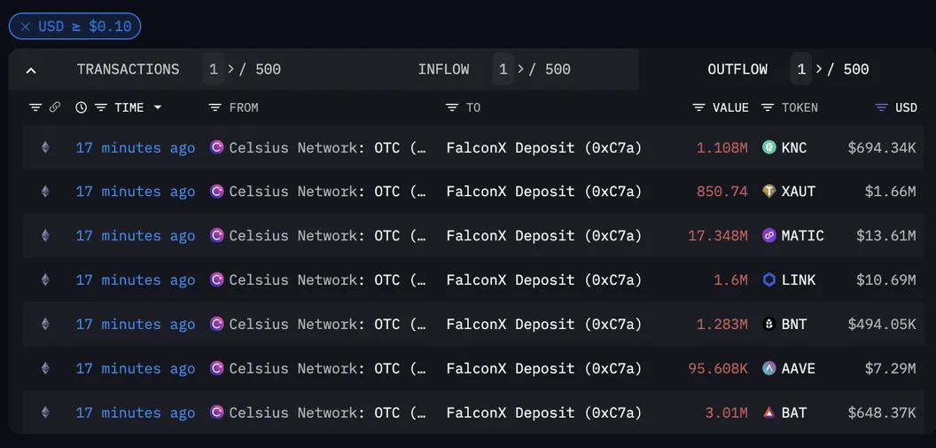Switch to the OUTFLOW tab
936x448 pixels.
coord(737,69)
